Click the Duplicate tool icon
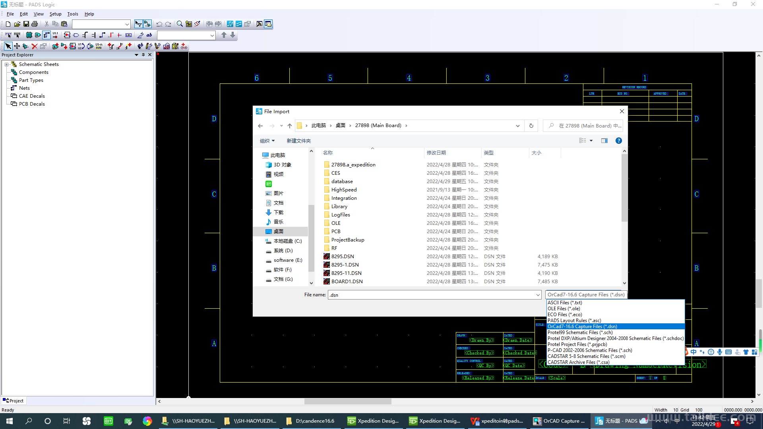 coord(25,46)
